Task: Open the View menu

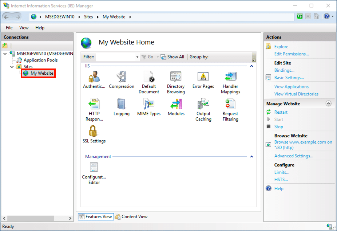Action: tap(24, 28)
